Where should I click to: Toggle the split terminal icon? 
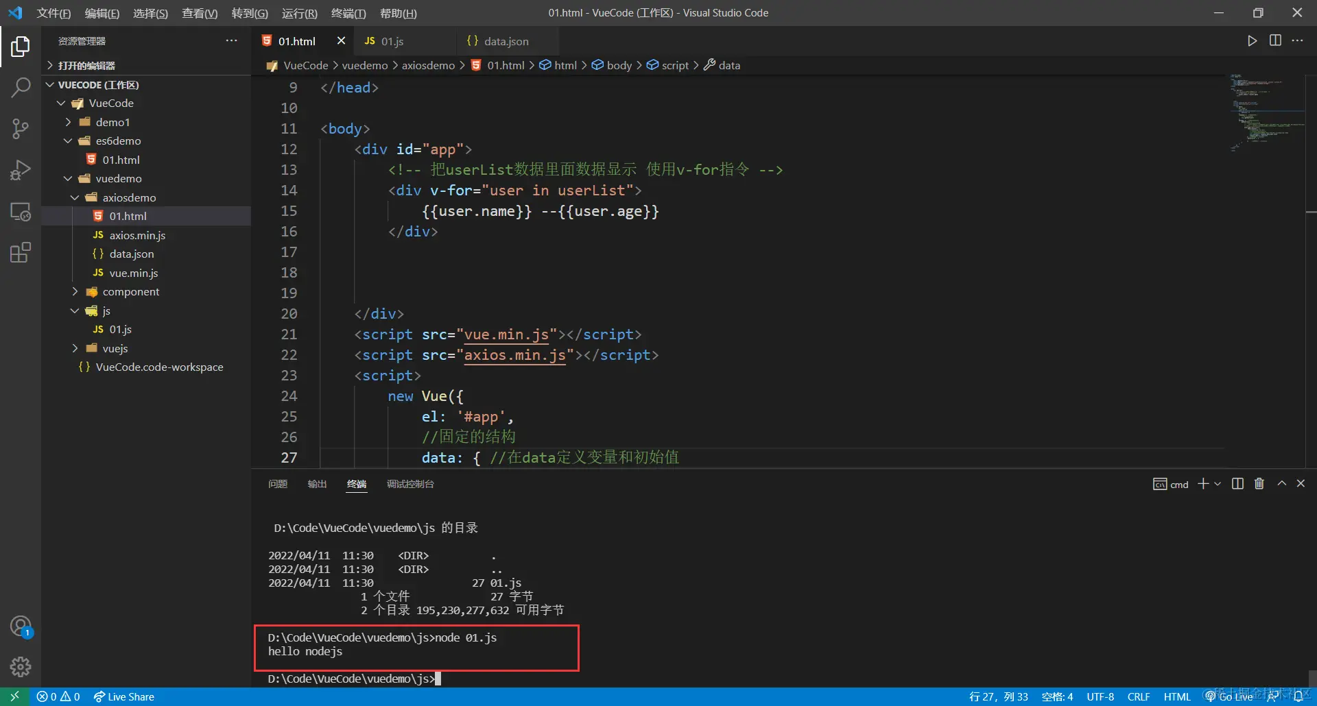(x=1237, y=483)
